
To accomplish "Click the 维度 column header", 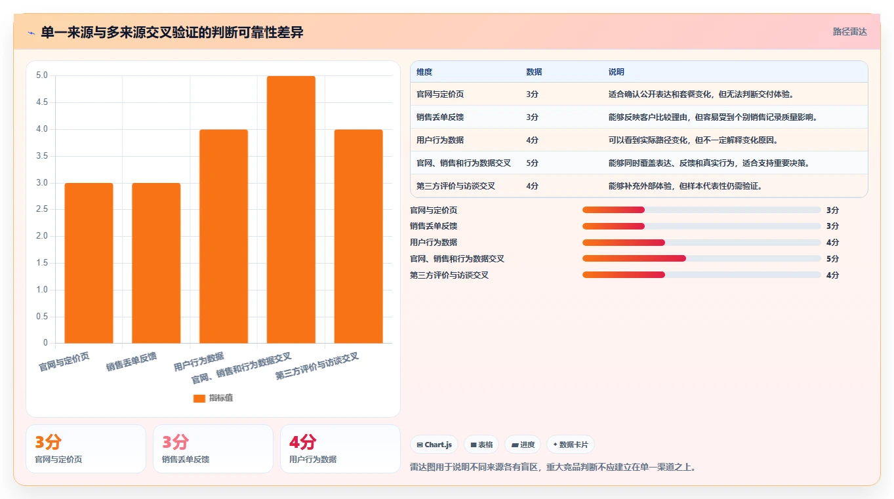I will pyautogui.click(x=424, y=72).
